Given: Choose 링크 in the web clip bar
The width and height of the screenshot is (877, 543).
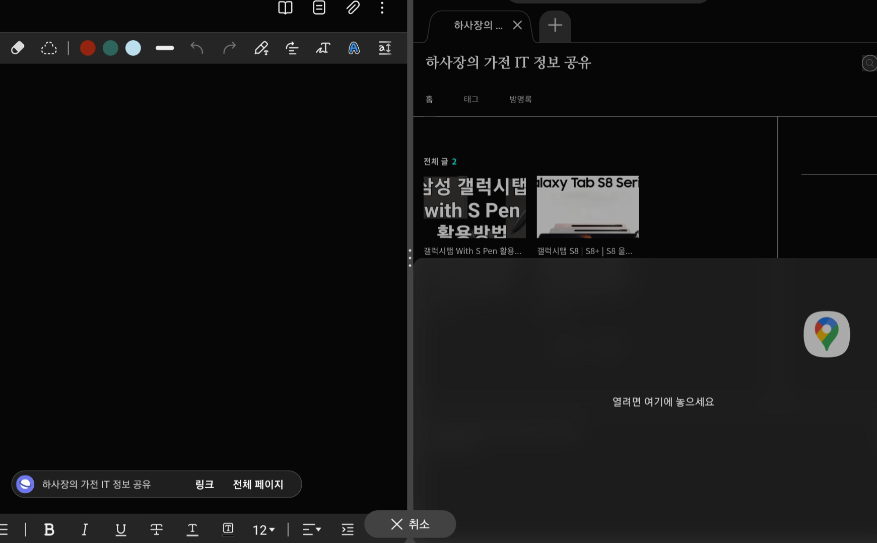Looking at the screenshot, I should tap(205, 484).
